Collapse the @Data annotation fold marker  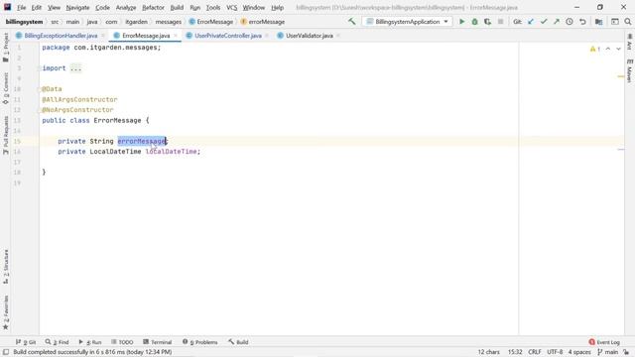click(x=40, y=89)
